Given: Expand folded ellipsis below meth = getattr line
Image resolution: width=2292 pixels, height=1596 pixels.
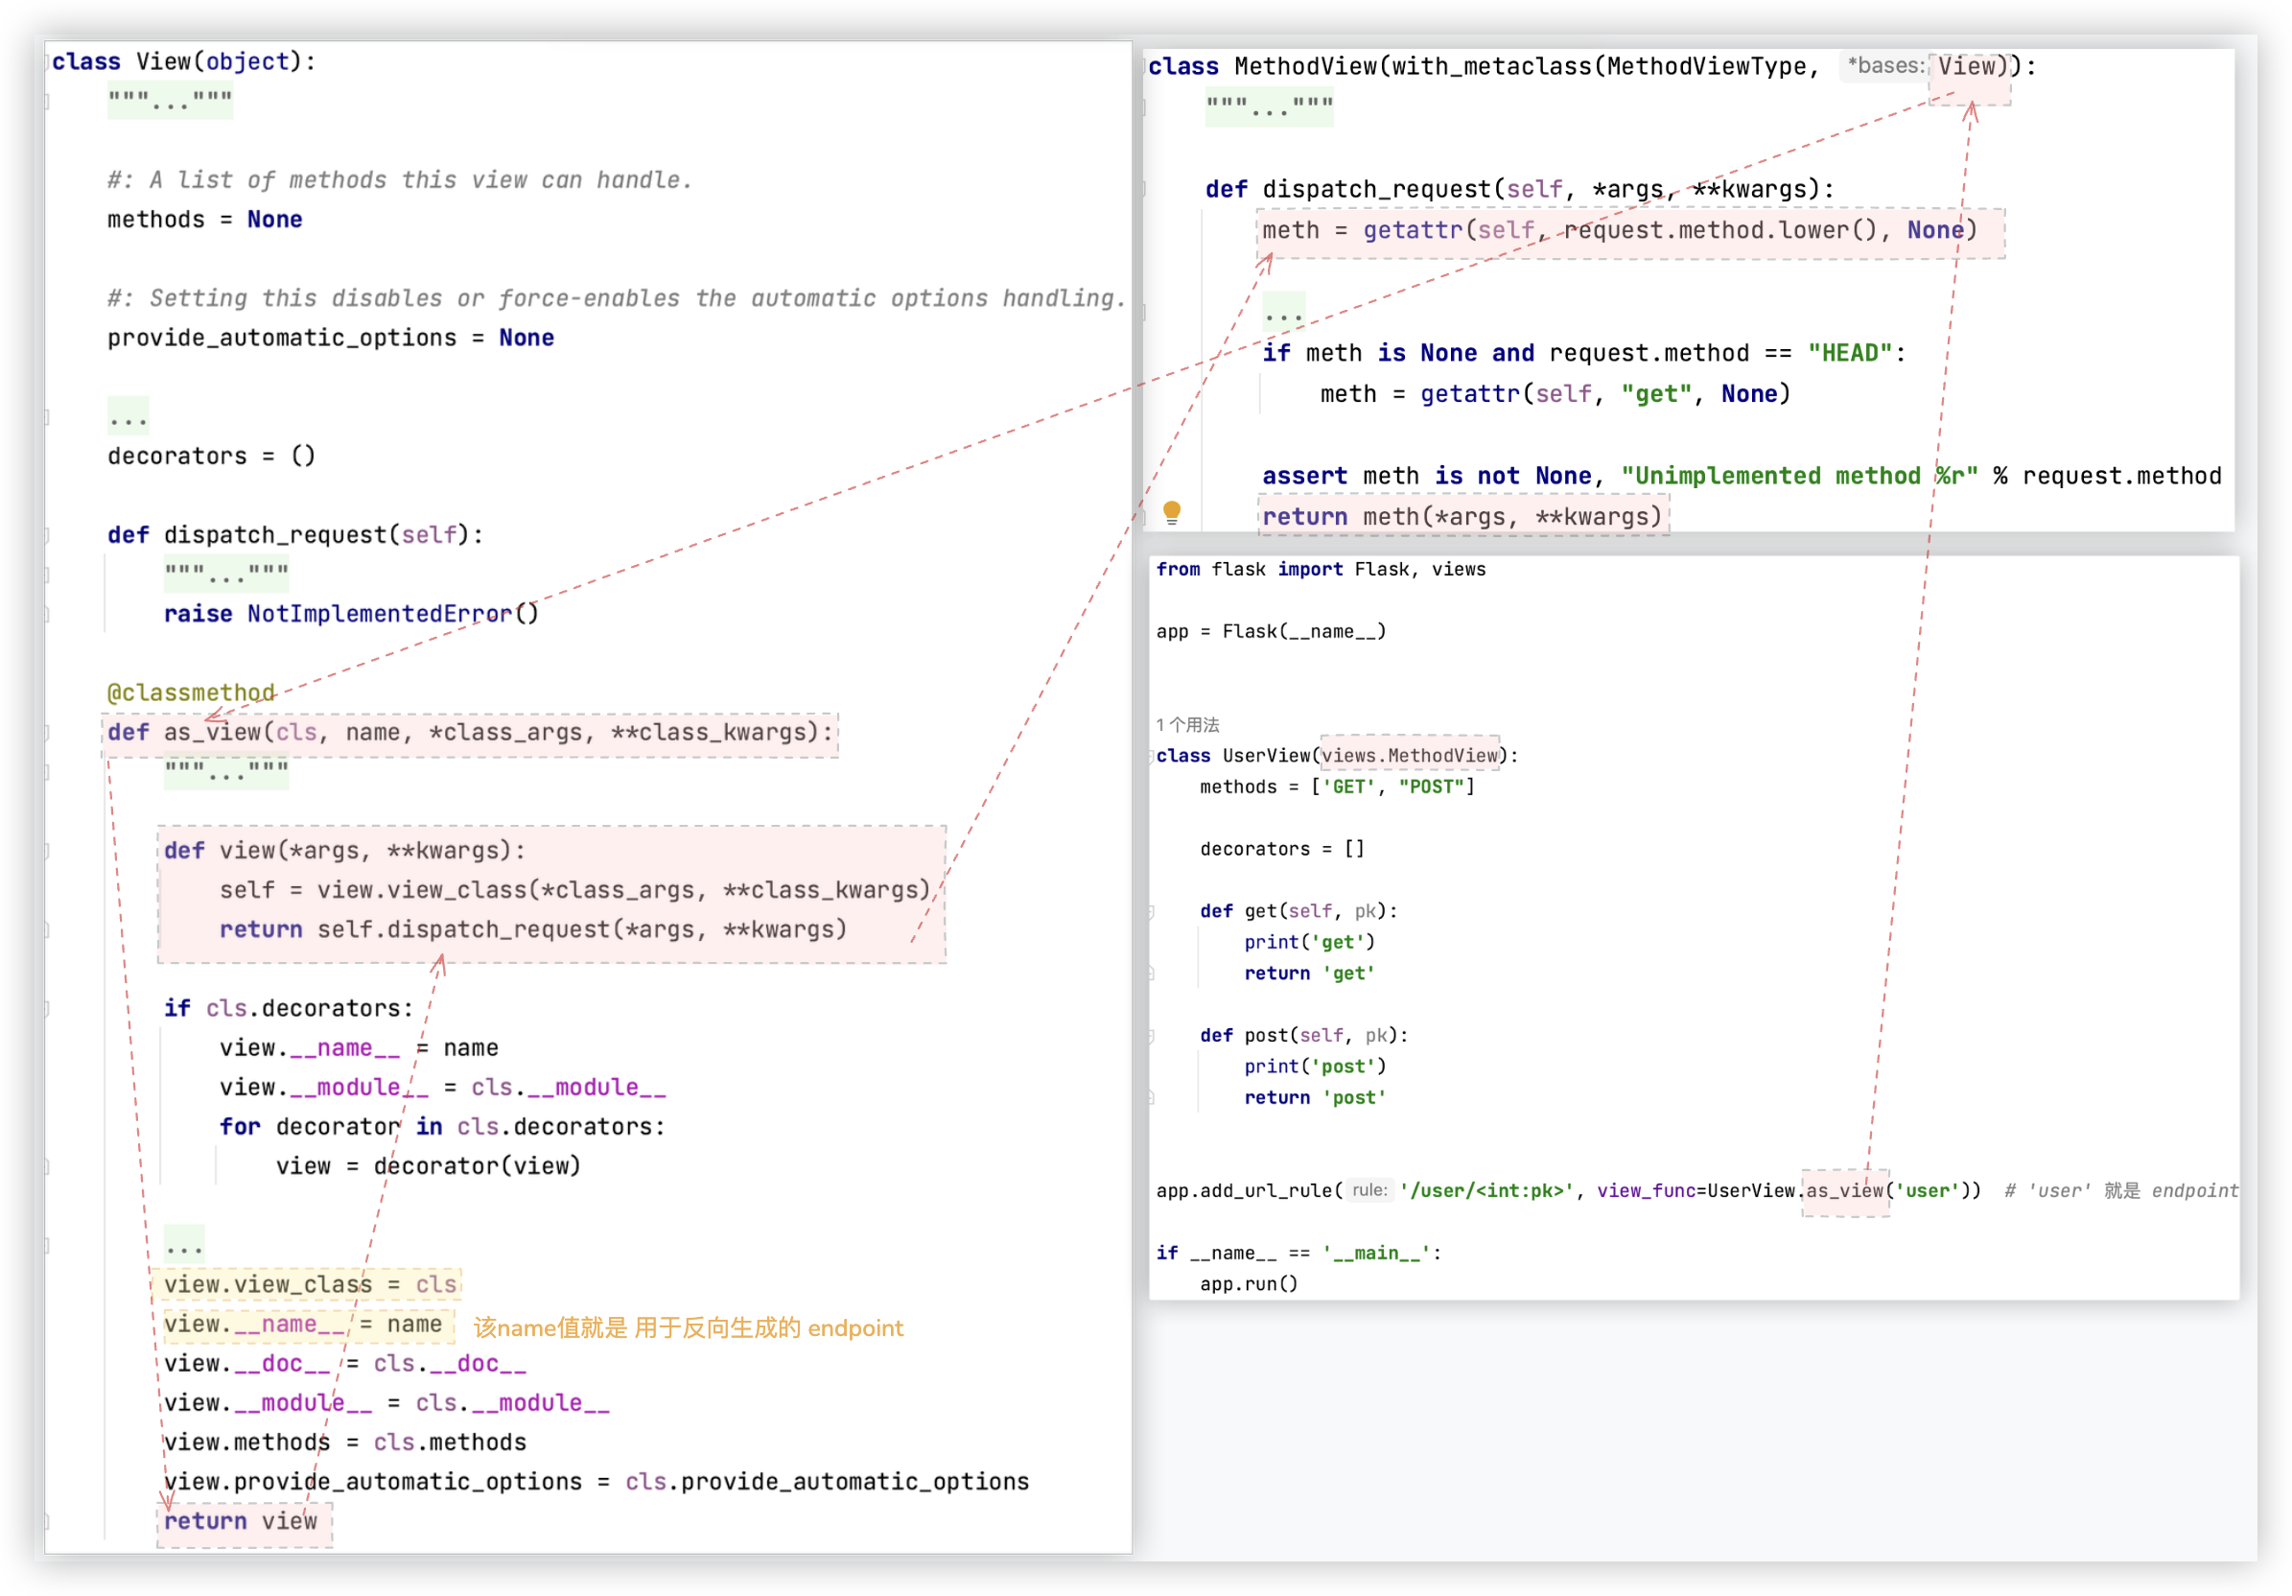Looking at the screenshot, I should click(x=1283, y=313).
